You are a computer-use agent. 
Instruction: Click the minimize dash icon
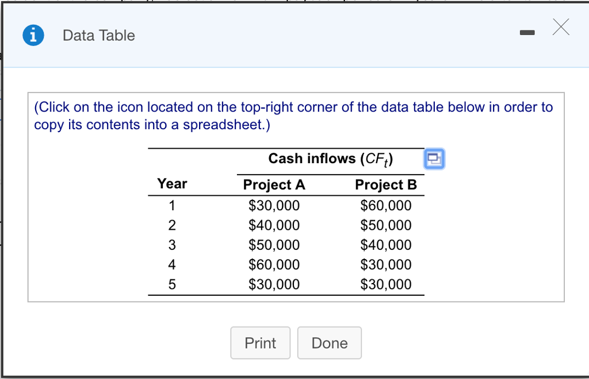click(x=527, y=33)
